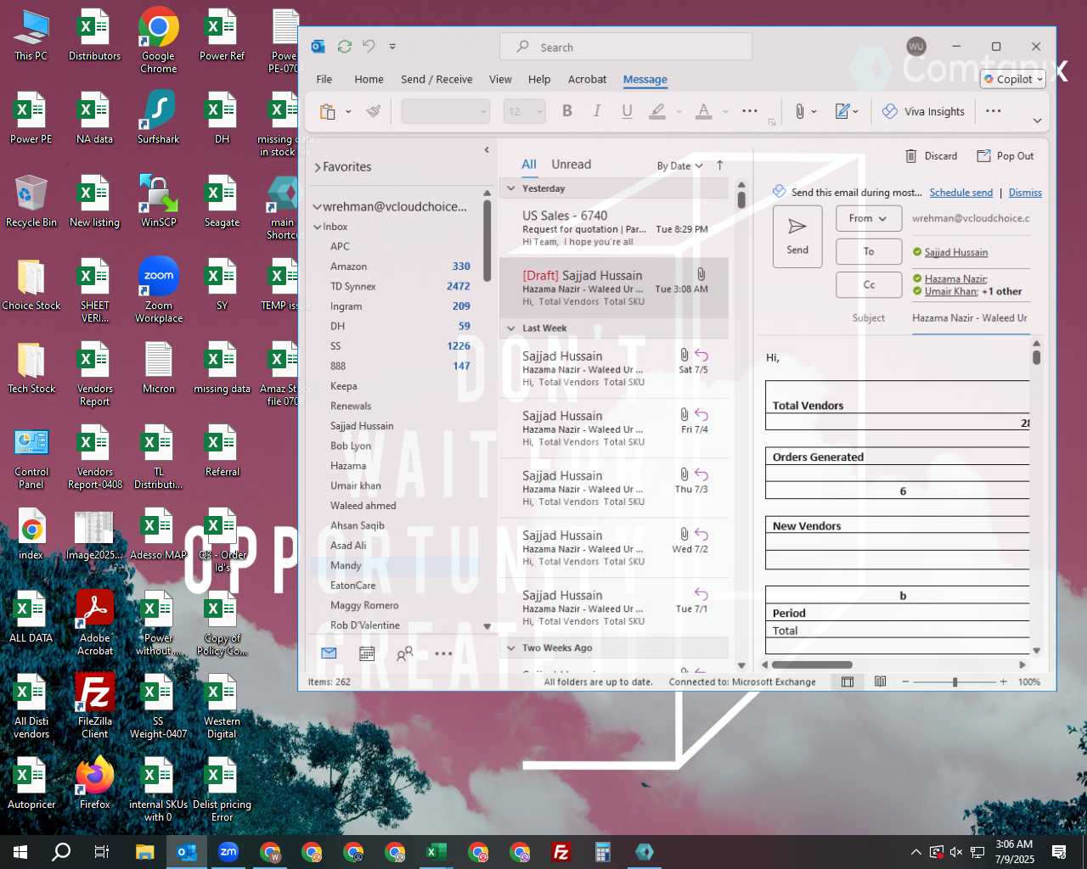Viewport: 1087px width, 869px height.
Task: Click the Undo icon in the title bar
Action: pyautogui.click(x=369, y=47)
